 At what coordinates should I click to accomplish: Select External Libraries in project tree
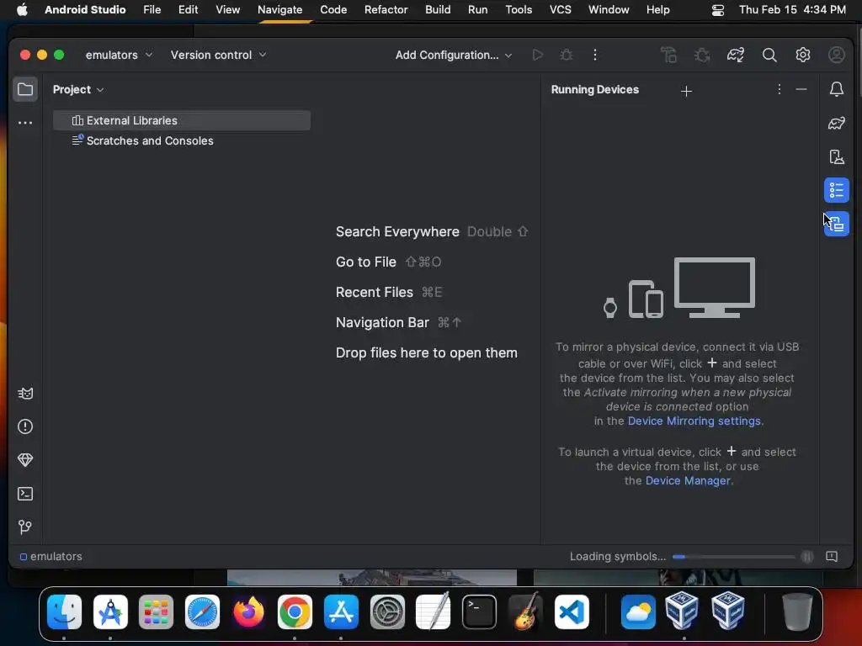pyautogui.click(x=182, y=120)
